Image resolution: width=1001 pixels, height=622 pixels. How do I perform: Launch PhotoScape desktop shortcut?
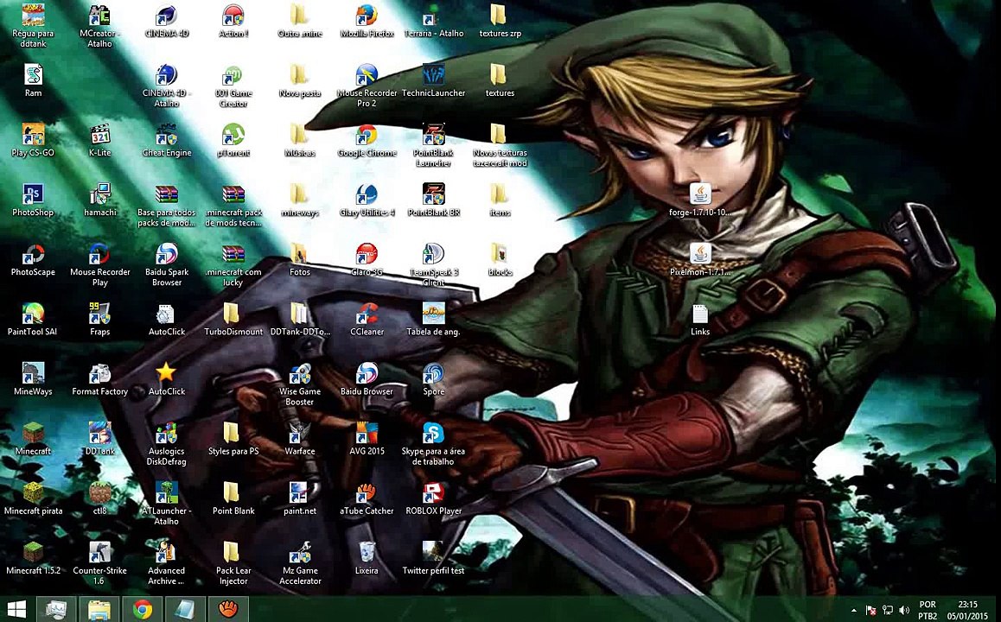click(33, 254)
